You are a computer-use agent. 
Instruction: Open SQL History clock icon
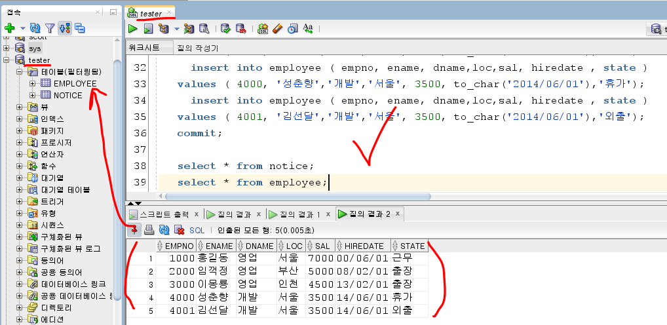click(x=293, y=28)
